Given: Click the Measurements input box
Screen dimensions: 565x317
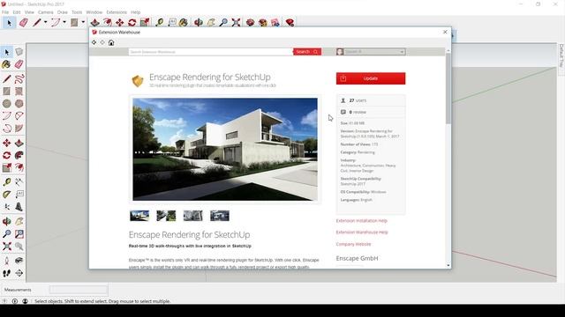Looking at the screenshot, I should coord(79,290).
